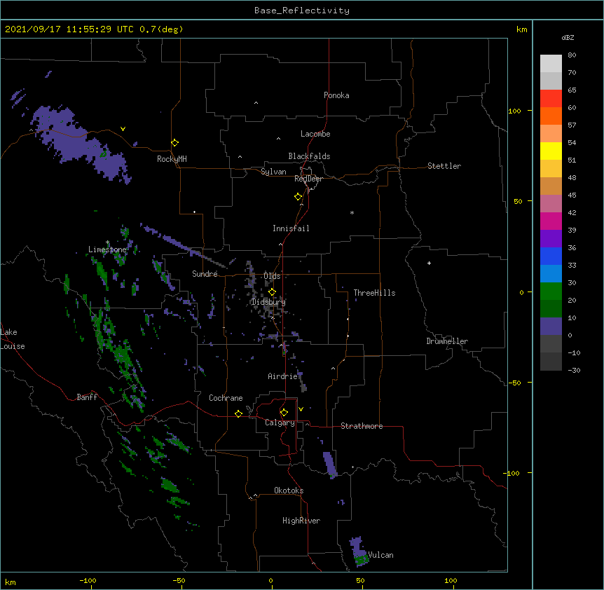
Task: Click the Drumheller label
Action: point(447,341)
